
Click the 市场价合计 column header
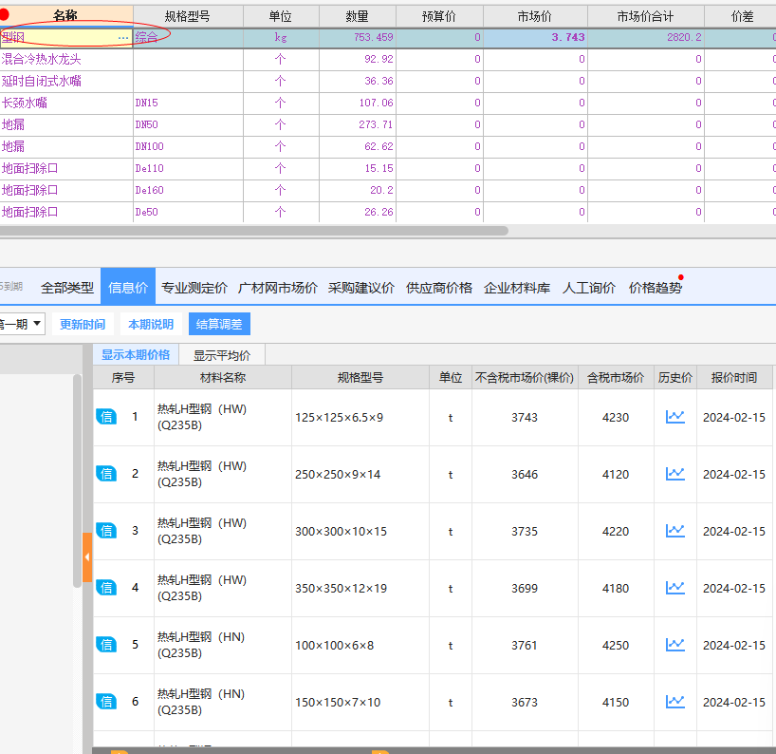(645, 16)
